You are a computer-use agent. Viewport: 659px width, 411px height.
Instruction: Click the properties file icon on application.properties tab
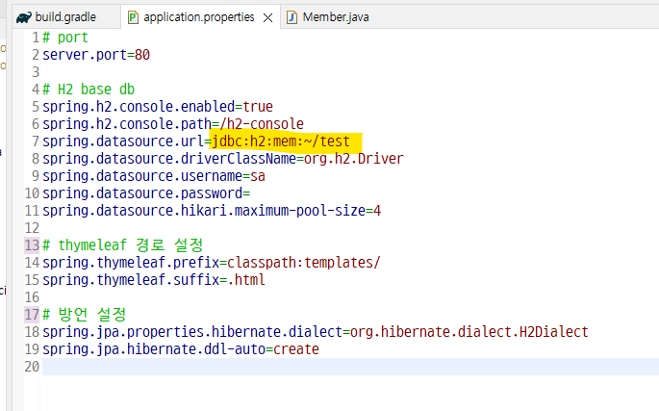pos(133,17)
